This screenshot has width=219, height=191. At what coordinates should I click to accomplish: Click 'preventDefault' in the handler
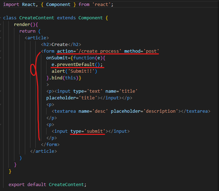coord(76,65)
